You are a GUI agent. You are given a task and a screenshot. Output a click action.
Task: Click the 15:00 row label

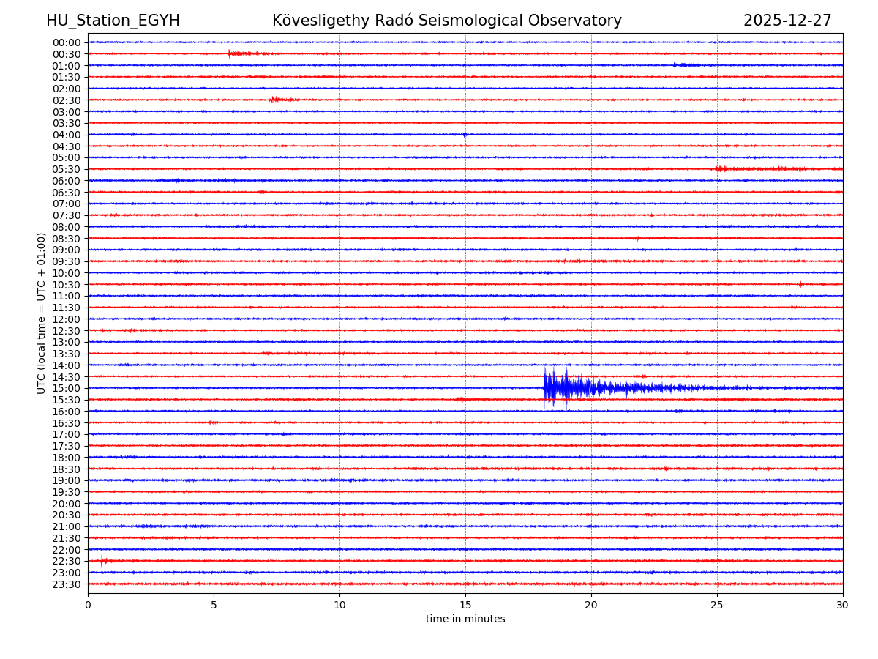(66, 388)
